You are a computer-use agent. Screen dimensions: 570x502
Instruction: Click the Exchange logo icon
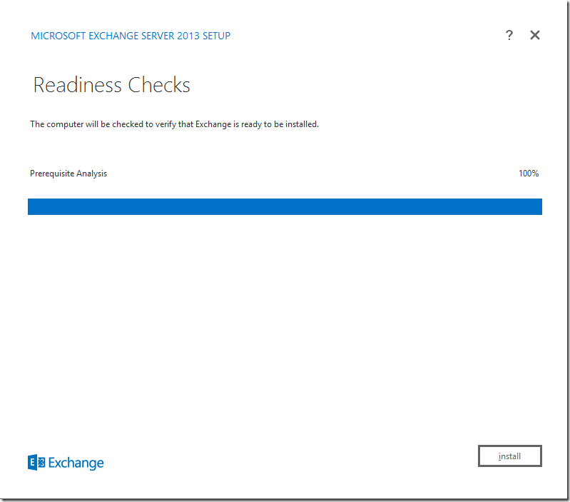tap(36, 462)
